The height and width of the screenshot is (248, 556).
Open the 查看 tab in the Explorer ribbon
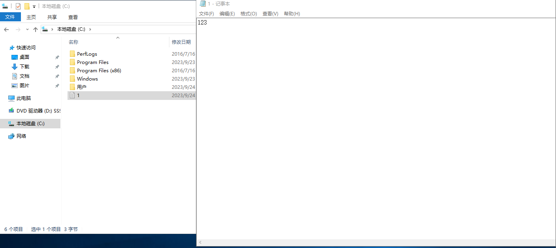[73, 17]
